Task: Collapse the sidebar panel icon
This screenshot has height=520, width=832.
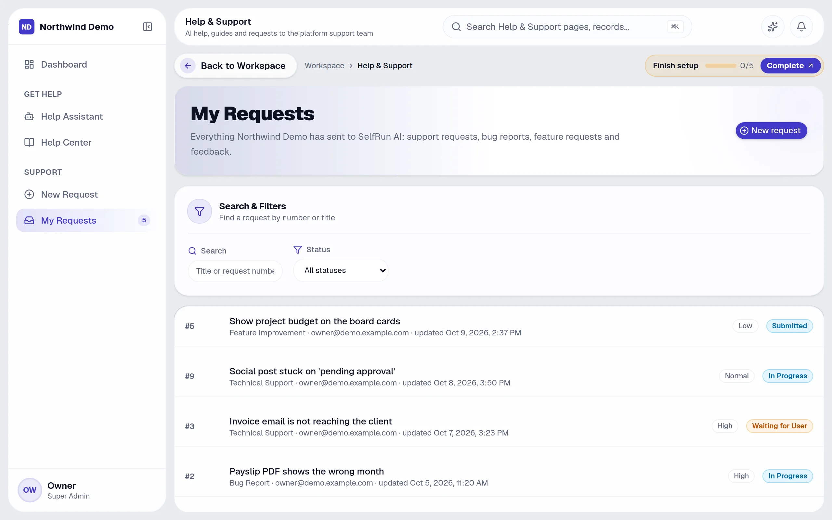Action: click(148, 27)
